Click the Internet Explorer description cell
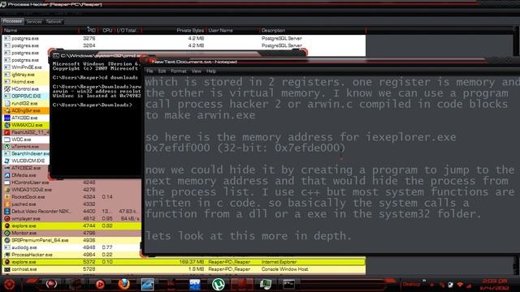Screen dimensions: 520x292 point(279,262)
